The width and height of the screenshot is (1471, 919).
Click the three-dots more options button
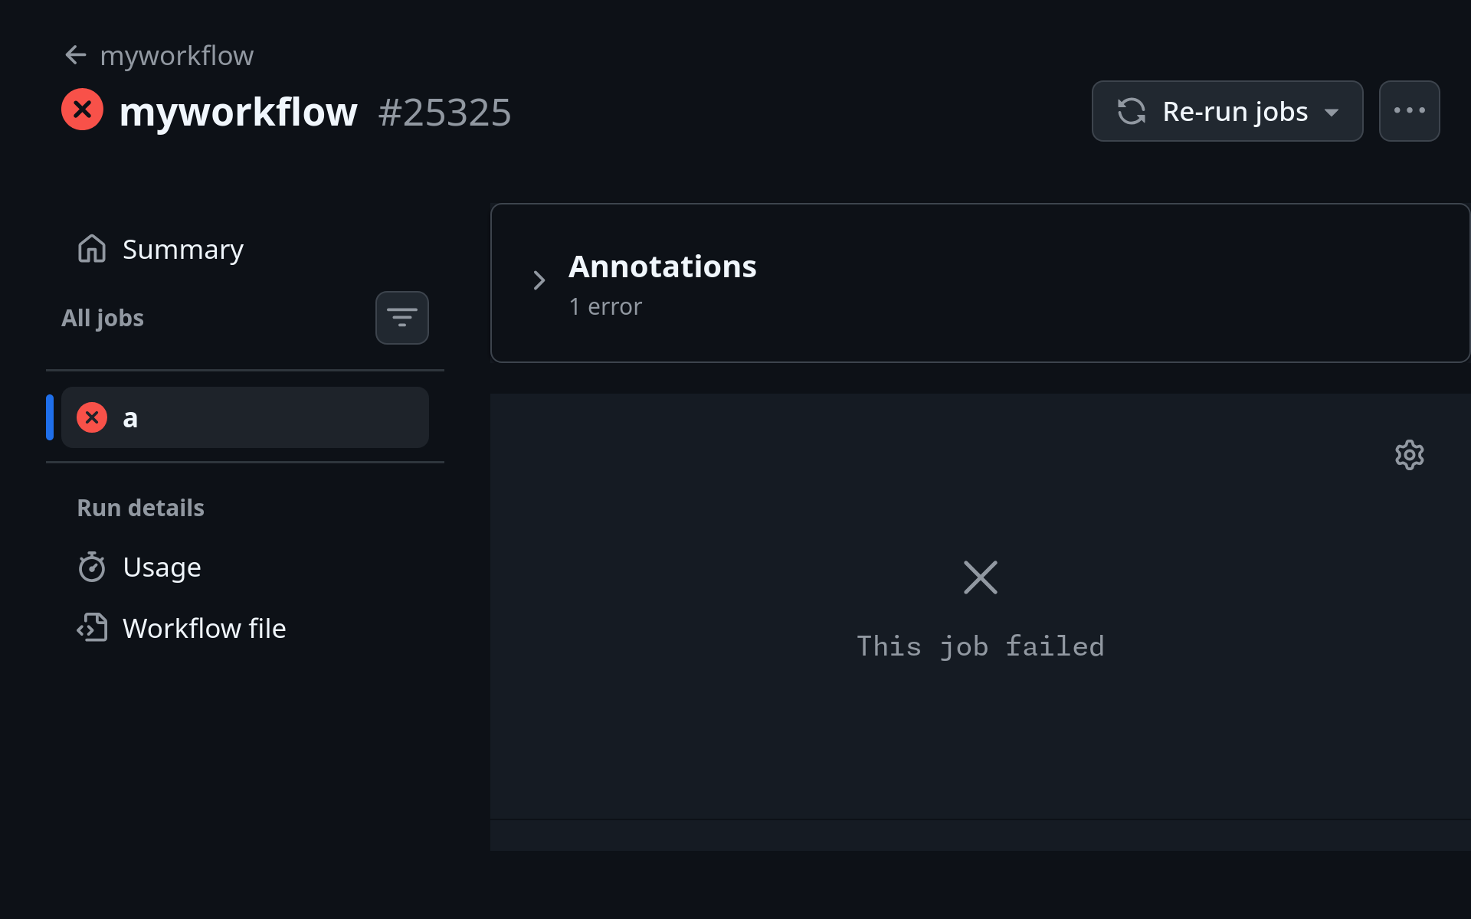(x=1409, y=111)
